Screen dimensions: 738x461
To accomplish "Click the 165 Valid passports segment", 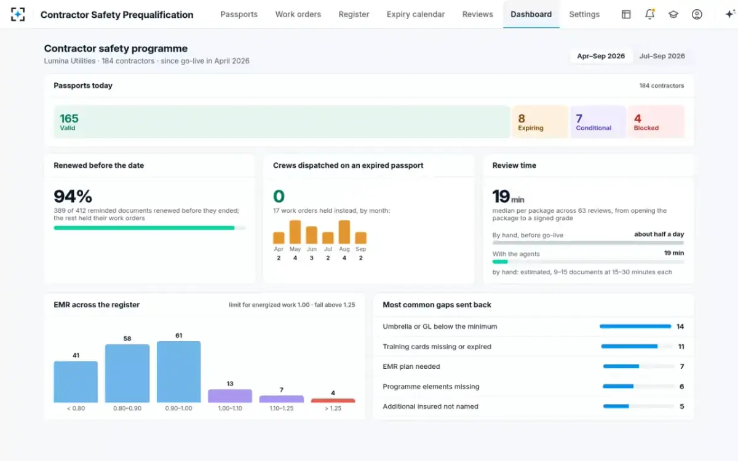I will click(x=282, y=122).
